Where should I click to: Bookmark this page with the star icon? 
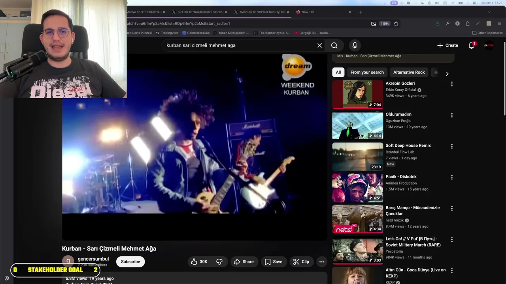(396, 24)
